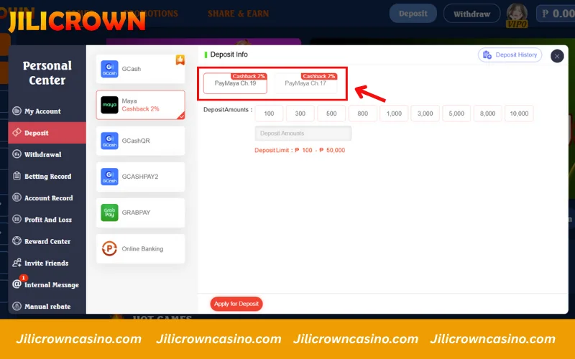
Task: Select the GCash payment method
Action: pos(140,69)
